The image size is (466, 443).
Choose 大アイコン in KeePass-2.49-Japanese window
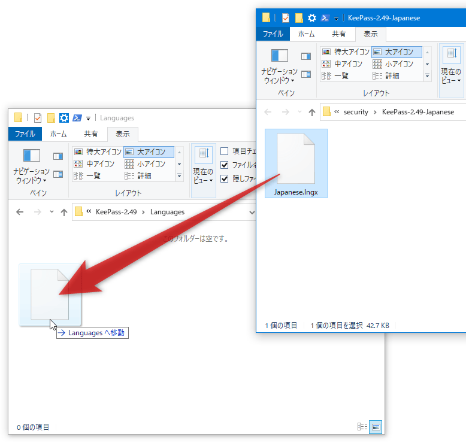coord(397,52)
